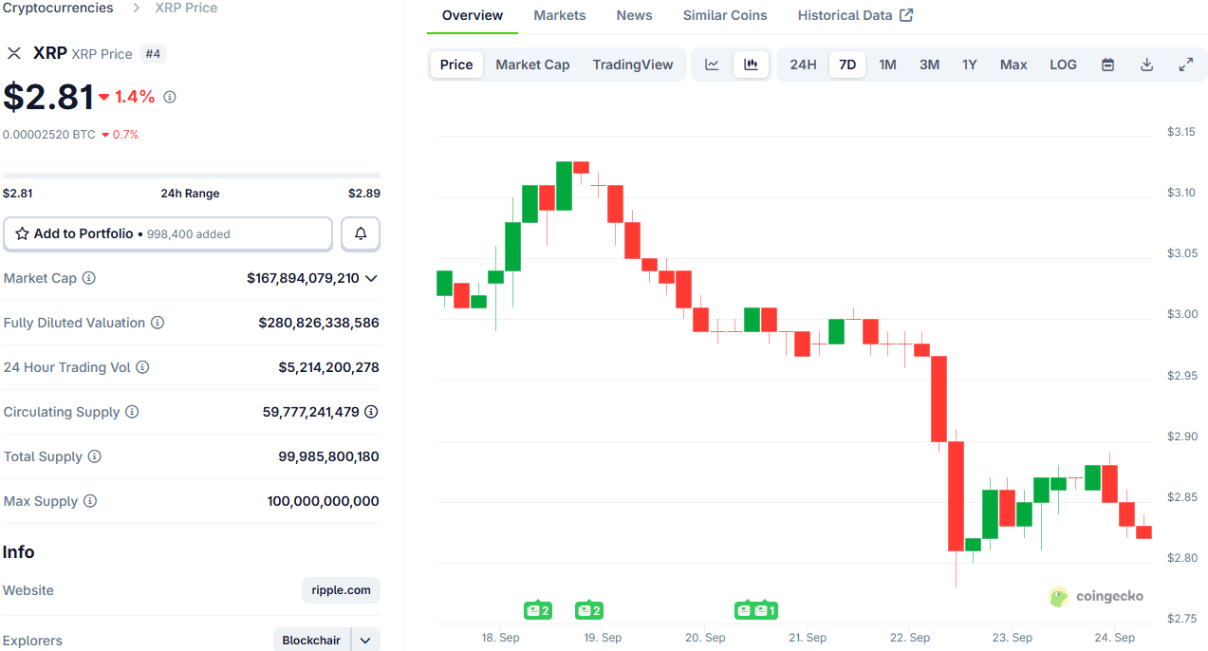The height and width of the screenshot is (651, 1208).
Task: Click the Add to Portfolio button
Action: point(168,233)
